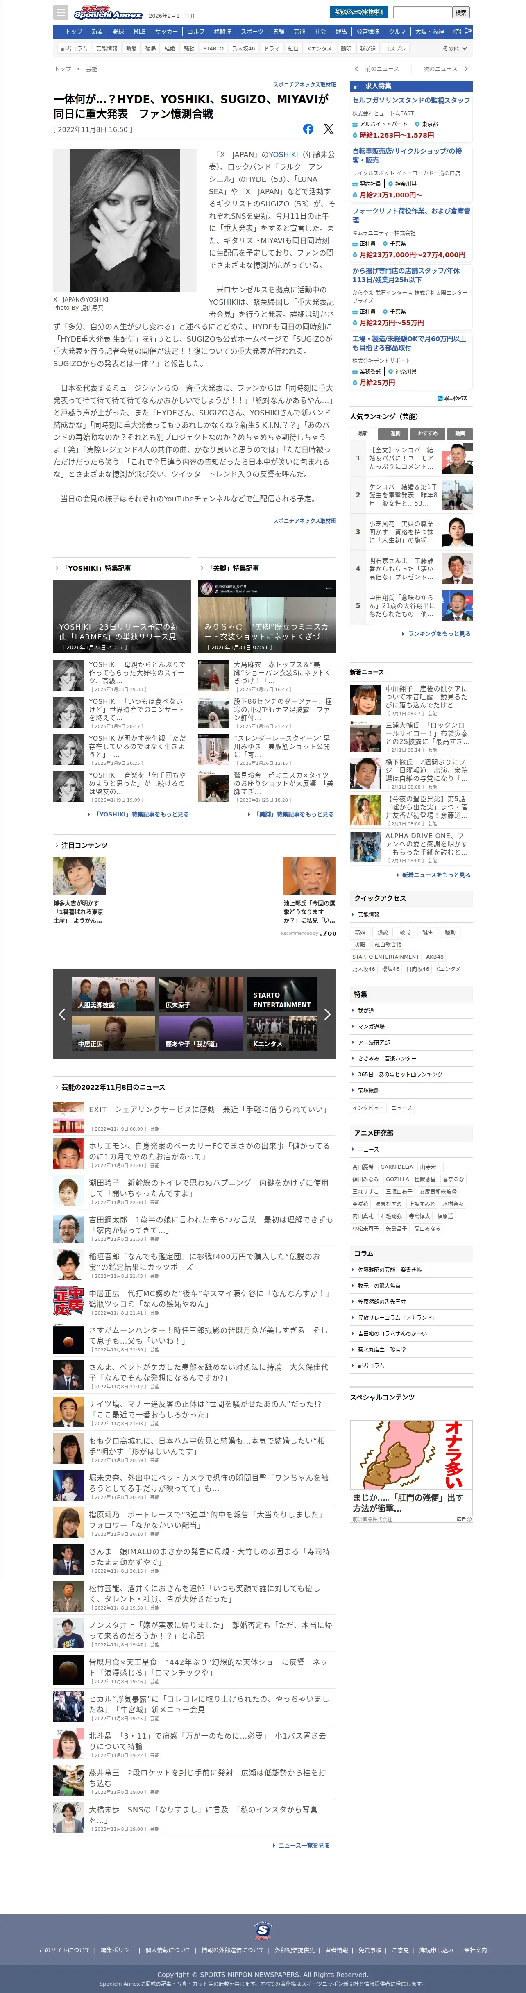Image resolution: width=526 pixels, height=1993 pixels.
Task: Click 日向坂46 quick access tag
Action: tap(418, 969)
